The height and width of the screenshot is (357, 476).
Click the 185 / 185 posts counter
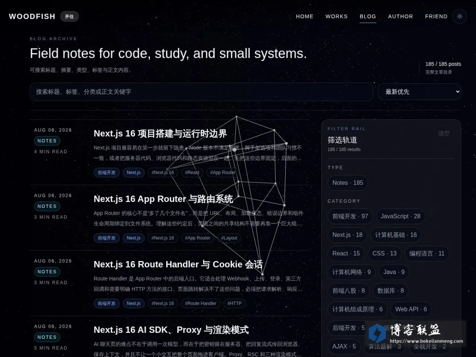pos(443,64)
